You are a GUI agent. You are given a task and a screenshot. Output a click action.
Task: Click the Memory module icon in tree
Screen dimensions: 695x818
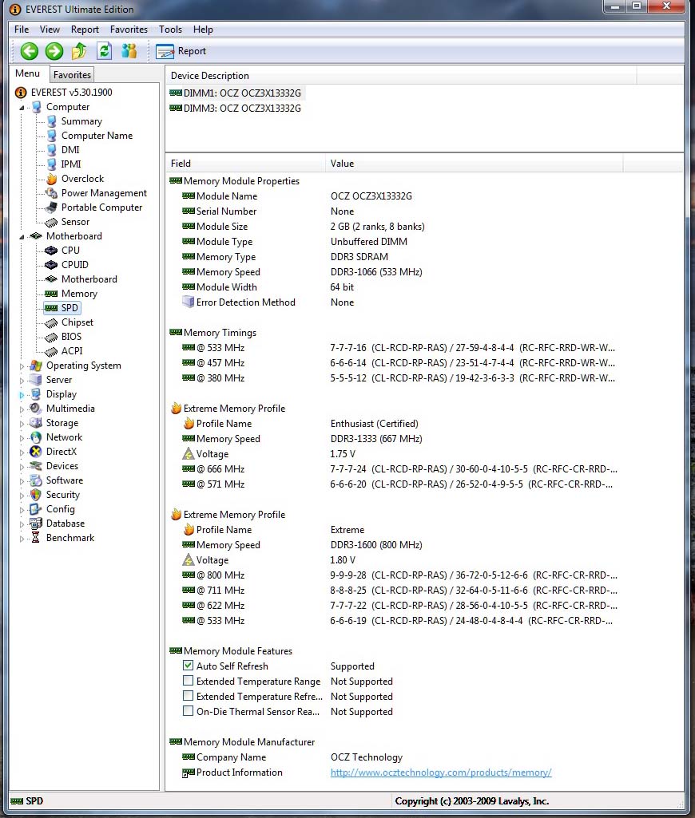coord(51,294)
